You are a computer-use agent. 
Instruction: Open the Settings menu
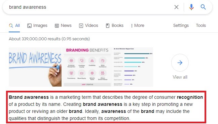[x=181, y=26]
